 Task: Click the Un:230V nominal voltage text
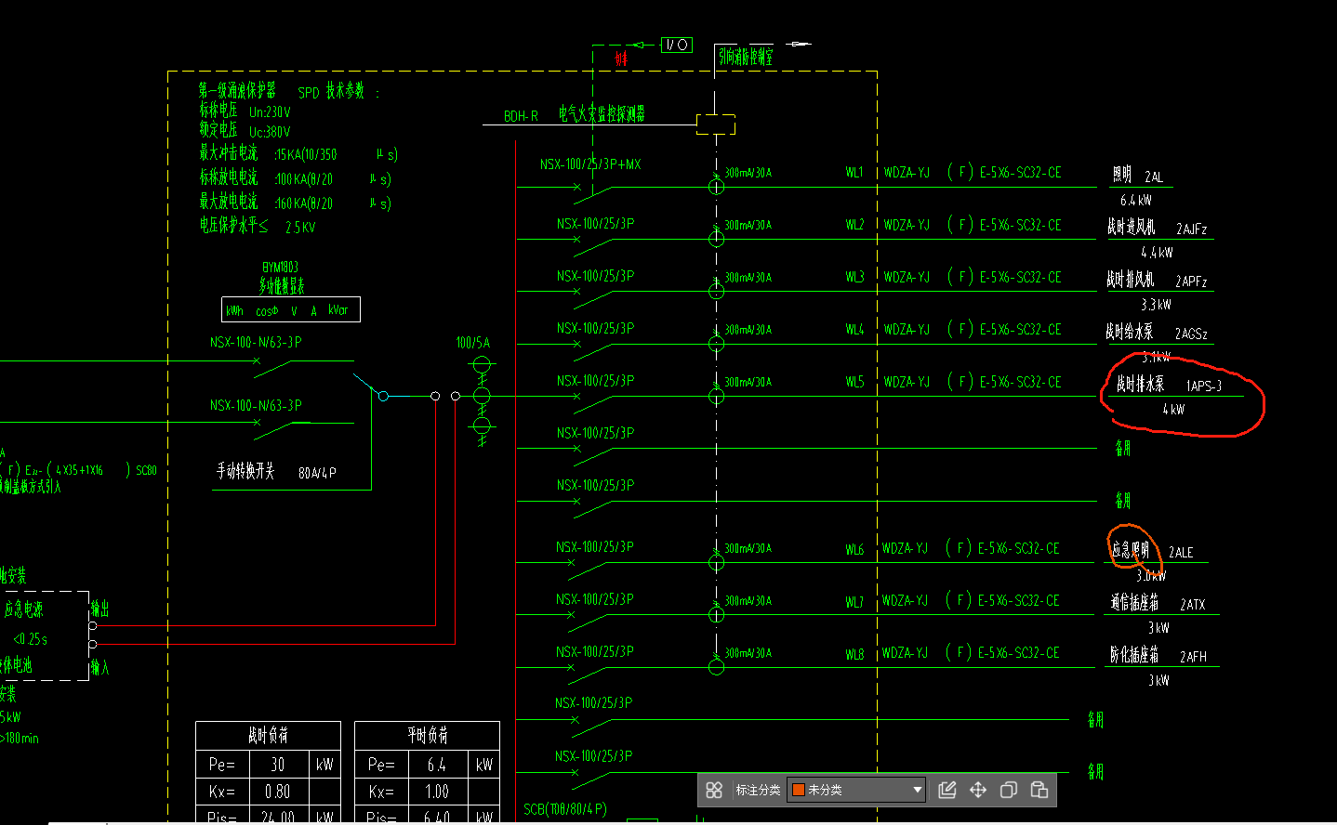(x=270, y=111)
